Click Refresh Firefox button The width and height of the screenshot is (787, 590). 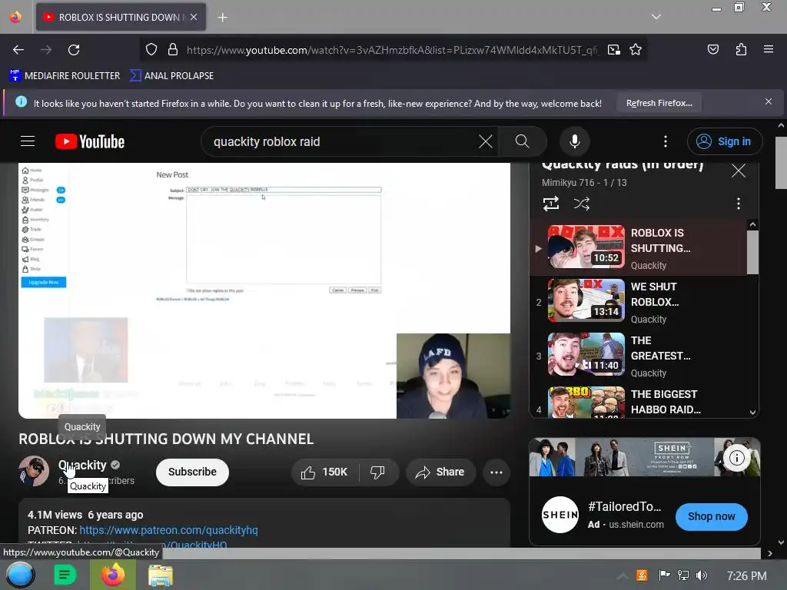tap(659, 104)
